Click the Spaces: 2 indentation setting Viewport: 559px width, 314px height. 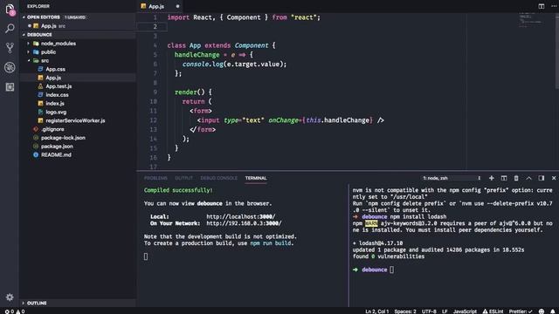pyautogui.click(x=405, y=311)
